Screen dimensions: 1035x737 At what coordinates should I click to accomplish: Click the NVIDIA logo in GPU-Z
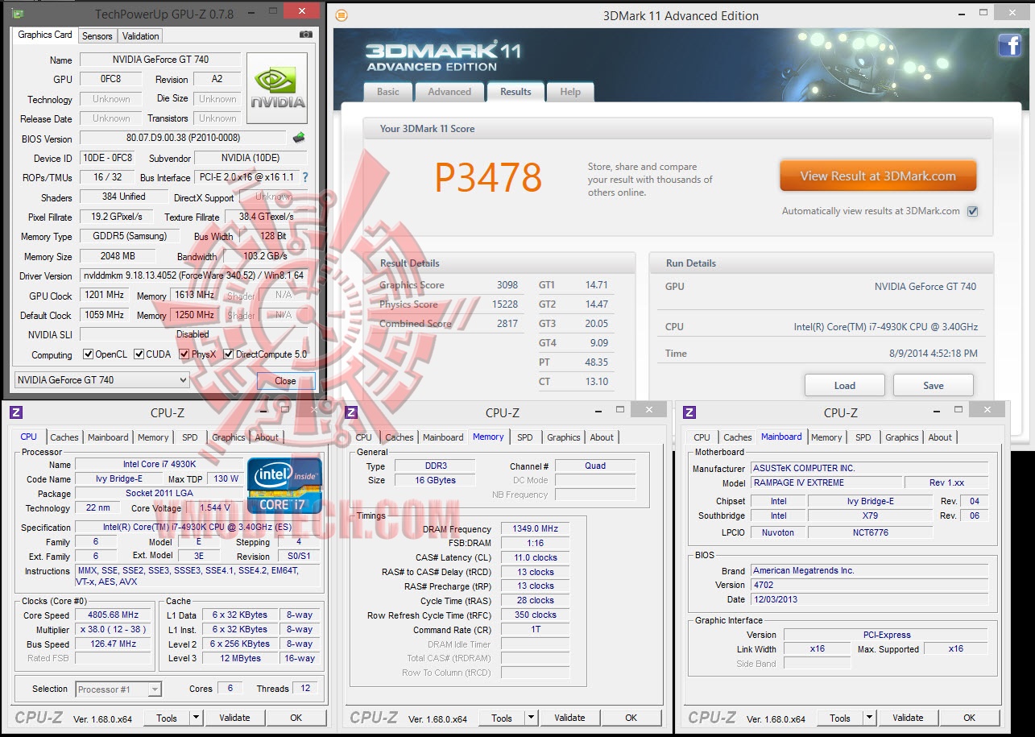point(277,88)
